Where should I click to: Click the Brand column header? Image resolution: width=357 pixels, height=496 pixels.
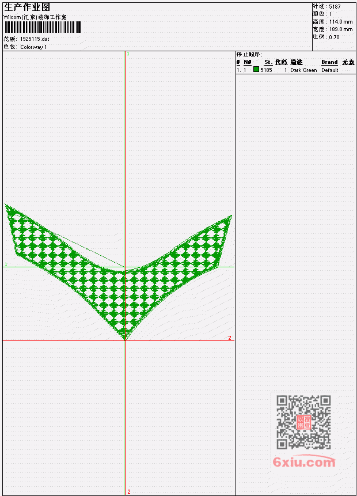coord(329,62)
